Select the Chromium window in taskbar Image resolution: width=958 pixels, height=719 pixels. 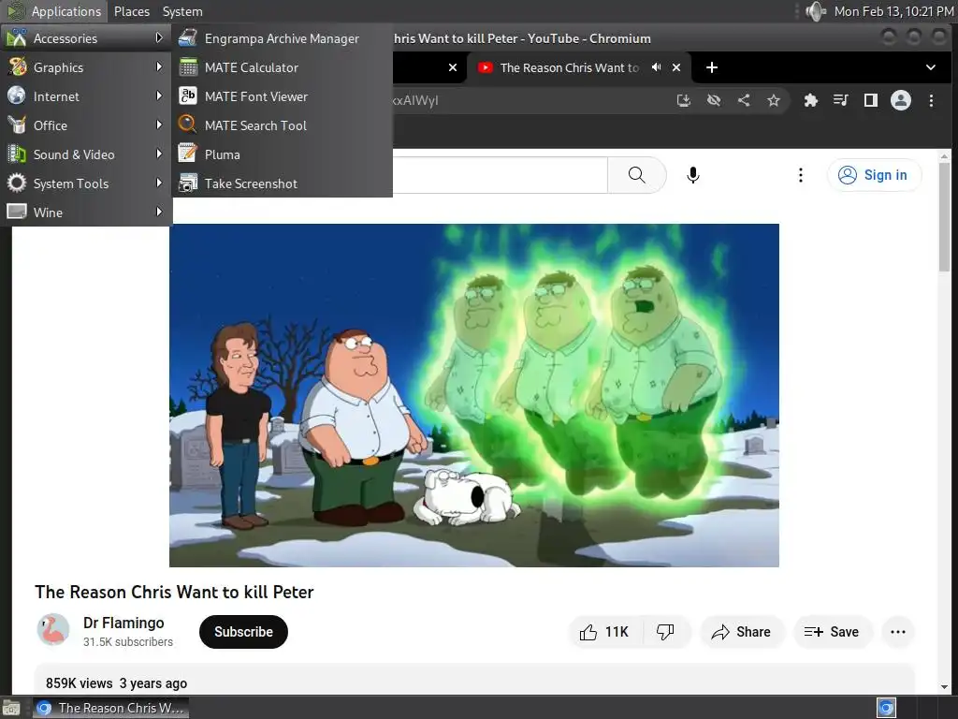click(x=110, y=708)
